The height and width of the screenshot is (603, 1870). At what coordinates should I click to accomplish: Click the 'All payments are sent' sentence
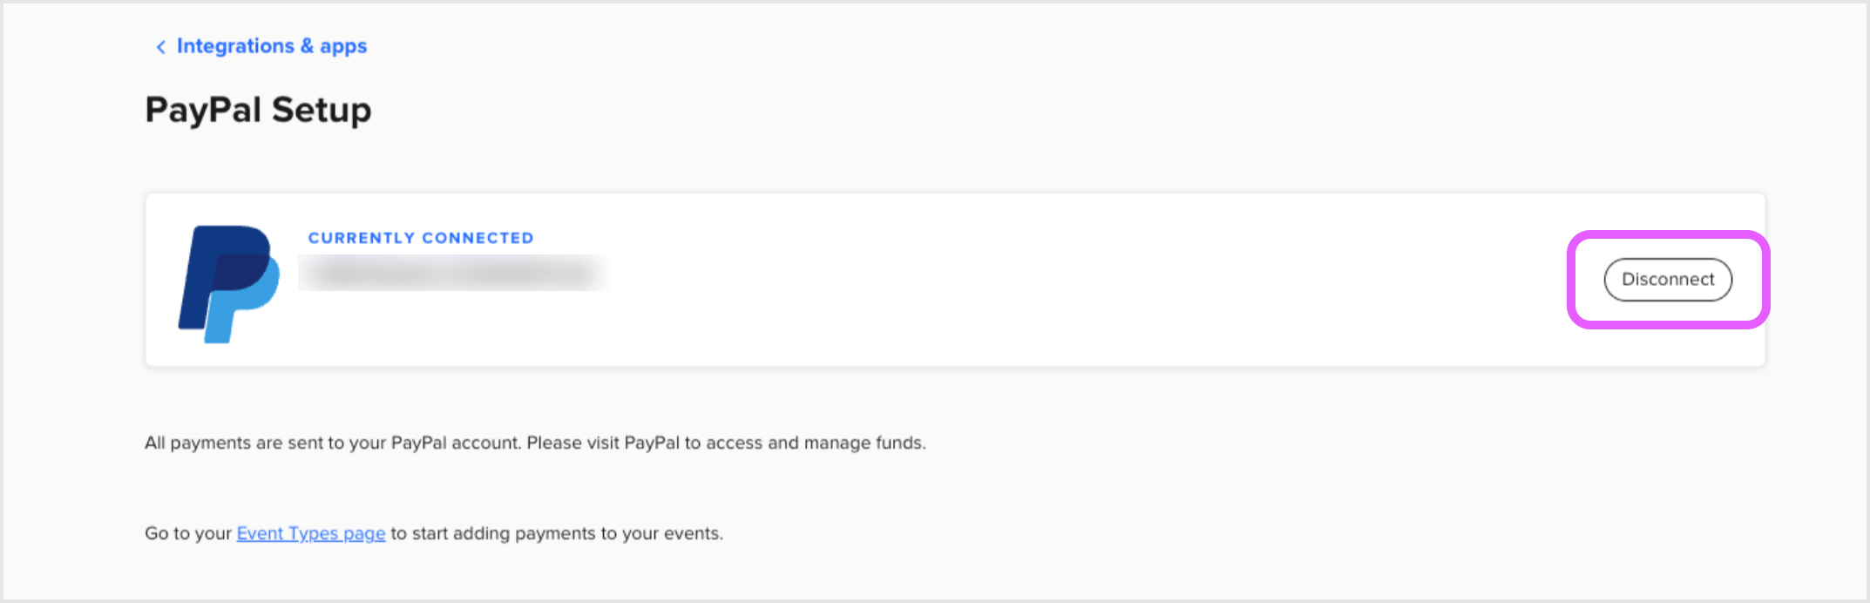click(333, 443)
